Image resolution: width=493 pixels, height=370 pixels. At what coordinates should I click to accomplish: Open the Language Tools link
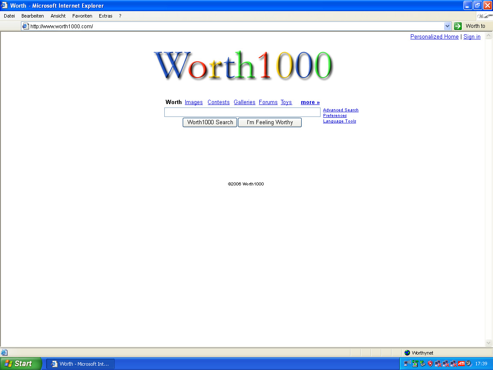pyautogui.click(x=339, y=121)
